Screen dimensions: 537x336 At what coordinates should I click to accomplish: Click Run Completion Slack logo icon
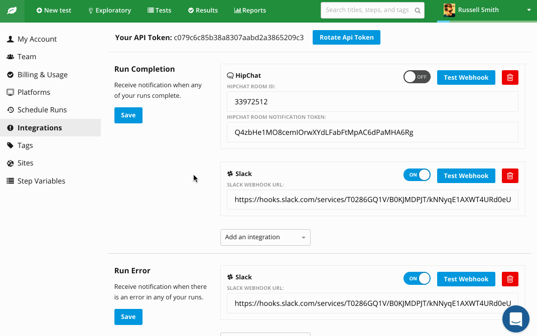[x=230, y=174]
